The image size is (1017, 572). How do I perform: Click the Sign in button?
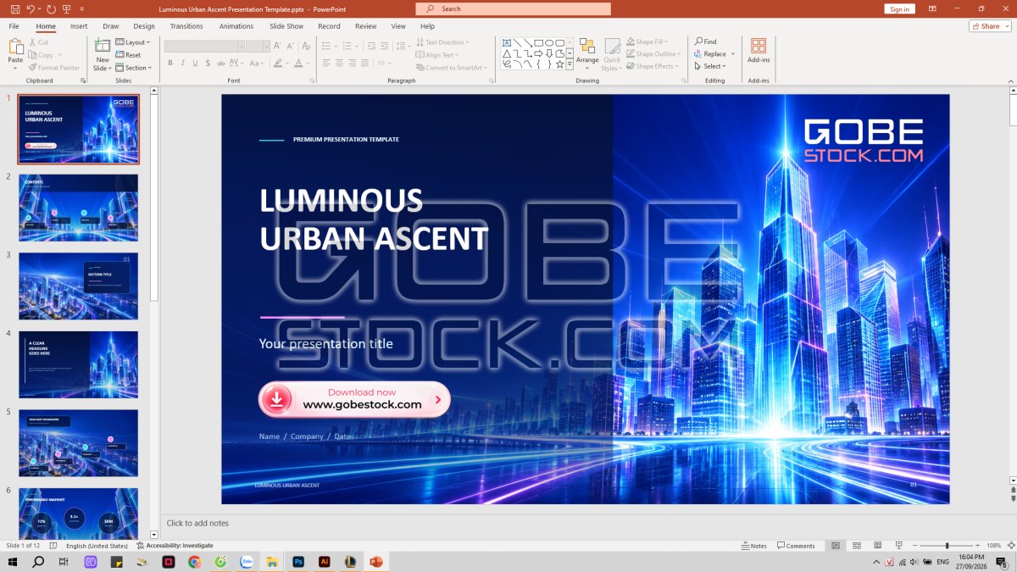pyautogui.click(x=899, y=8)
